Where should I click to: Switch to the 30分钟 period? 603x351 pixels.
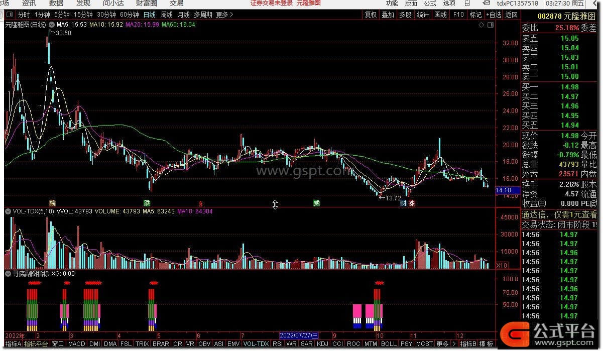click(x=106, y=15)
